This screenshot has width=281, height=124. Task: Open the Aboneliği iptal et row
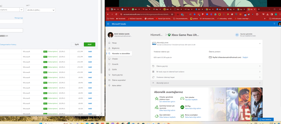(206, 83)
